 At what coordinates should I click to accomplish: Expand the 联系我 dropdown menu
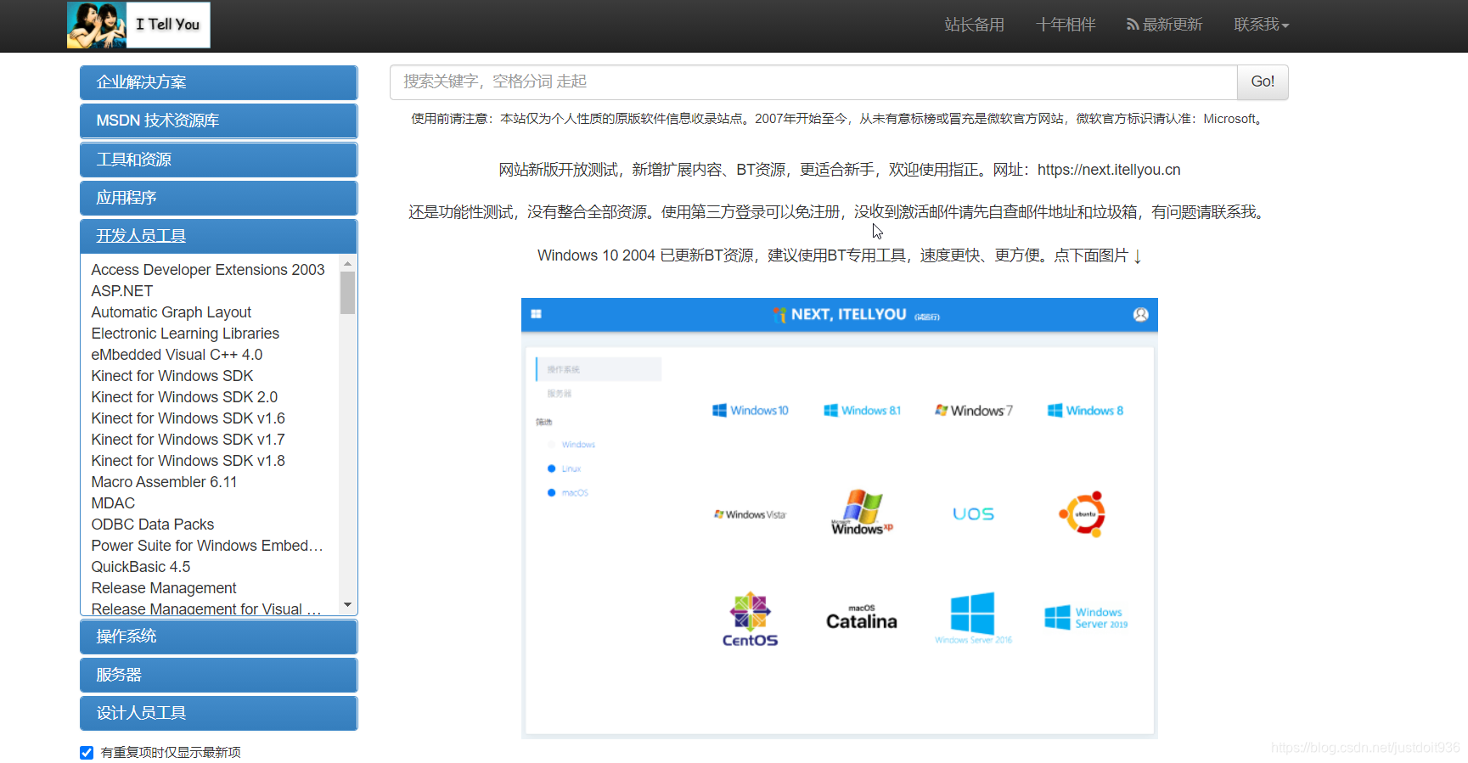[x=1261, y=25]
